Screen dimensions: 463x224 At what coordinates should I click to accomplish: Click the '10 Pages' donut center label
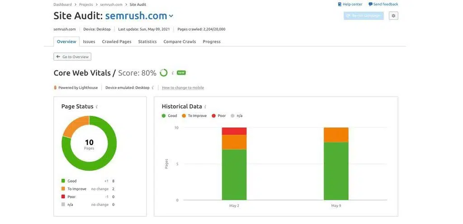[89, 145]
